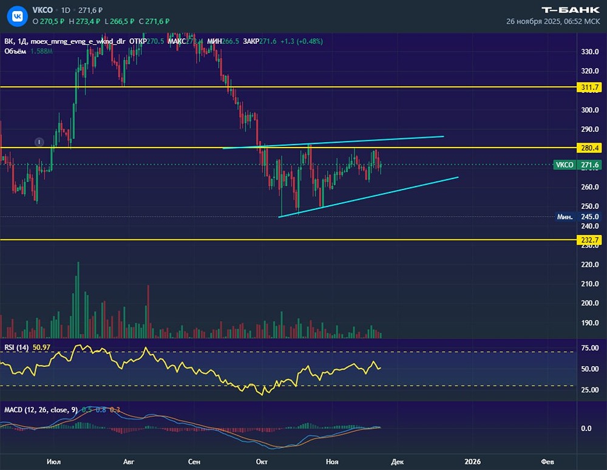The width and height of the screenshot is (607, 470).
Task: Click the RSI (14) indicator label
Action: click(16, 347)
